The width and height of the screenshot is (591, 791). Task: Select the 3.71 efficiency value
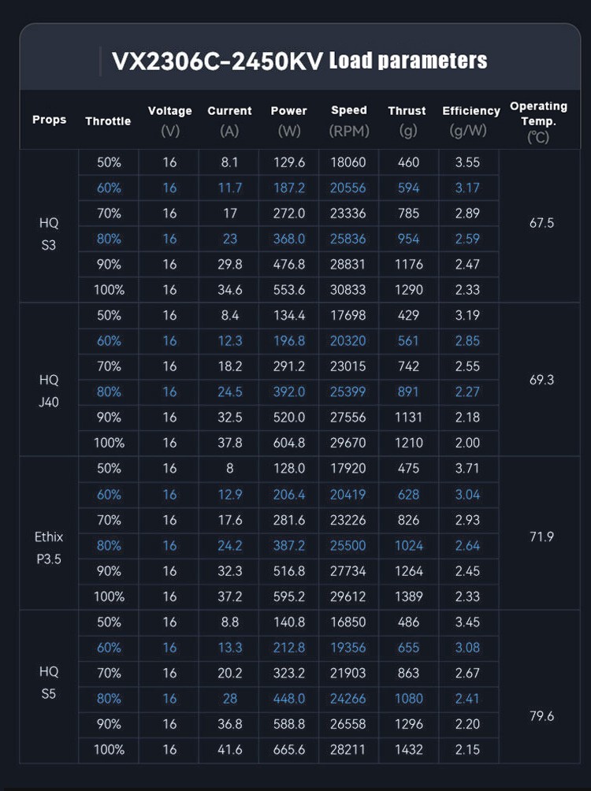[x=466, y=469]
